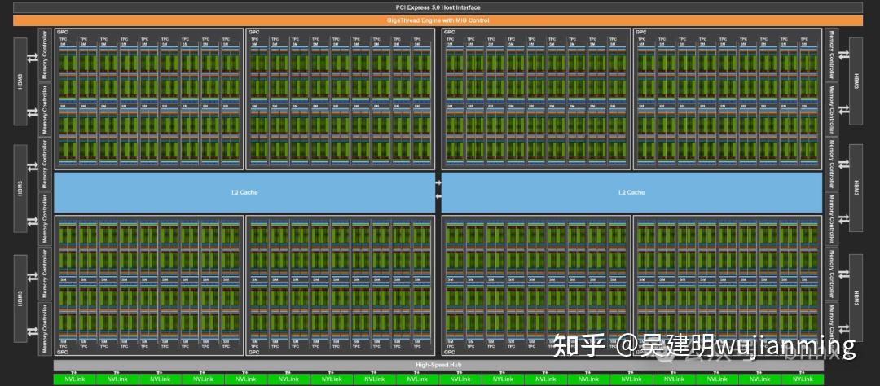Click the bottom-right HBM3 memory block
Image resolution: width=880 pixels, height=386 pixels.
[856, 298]
